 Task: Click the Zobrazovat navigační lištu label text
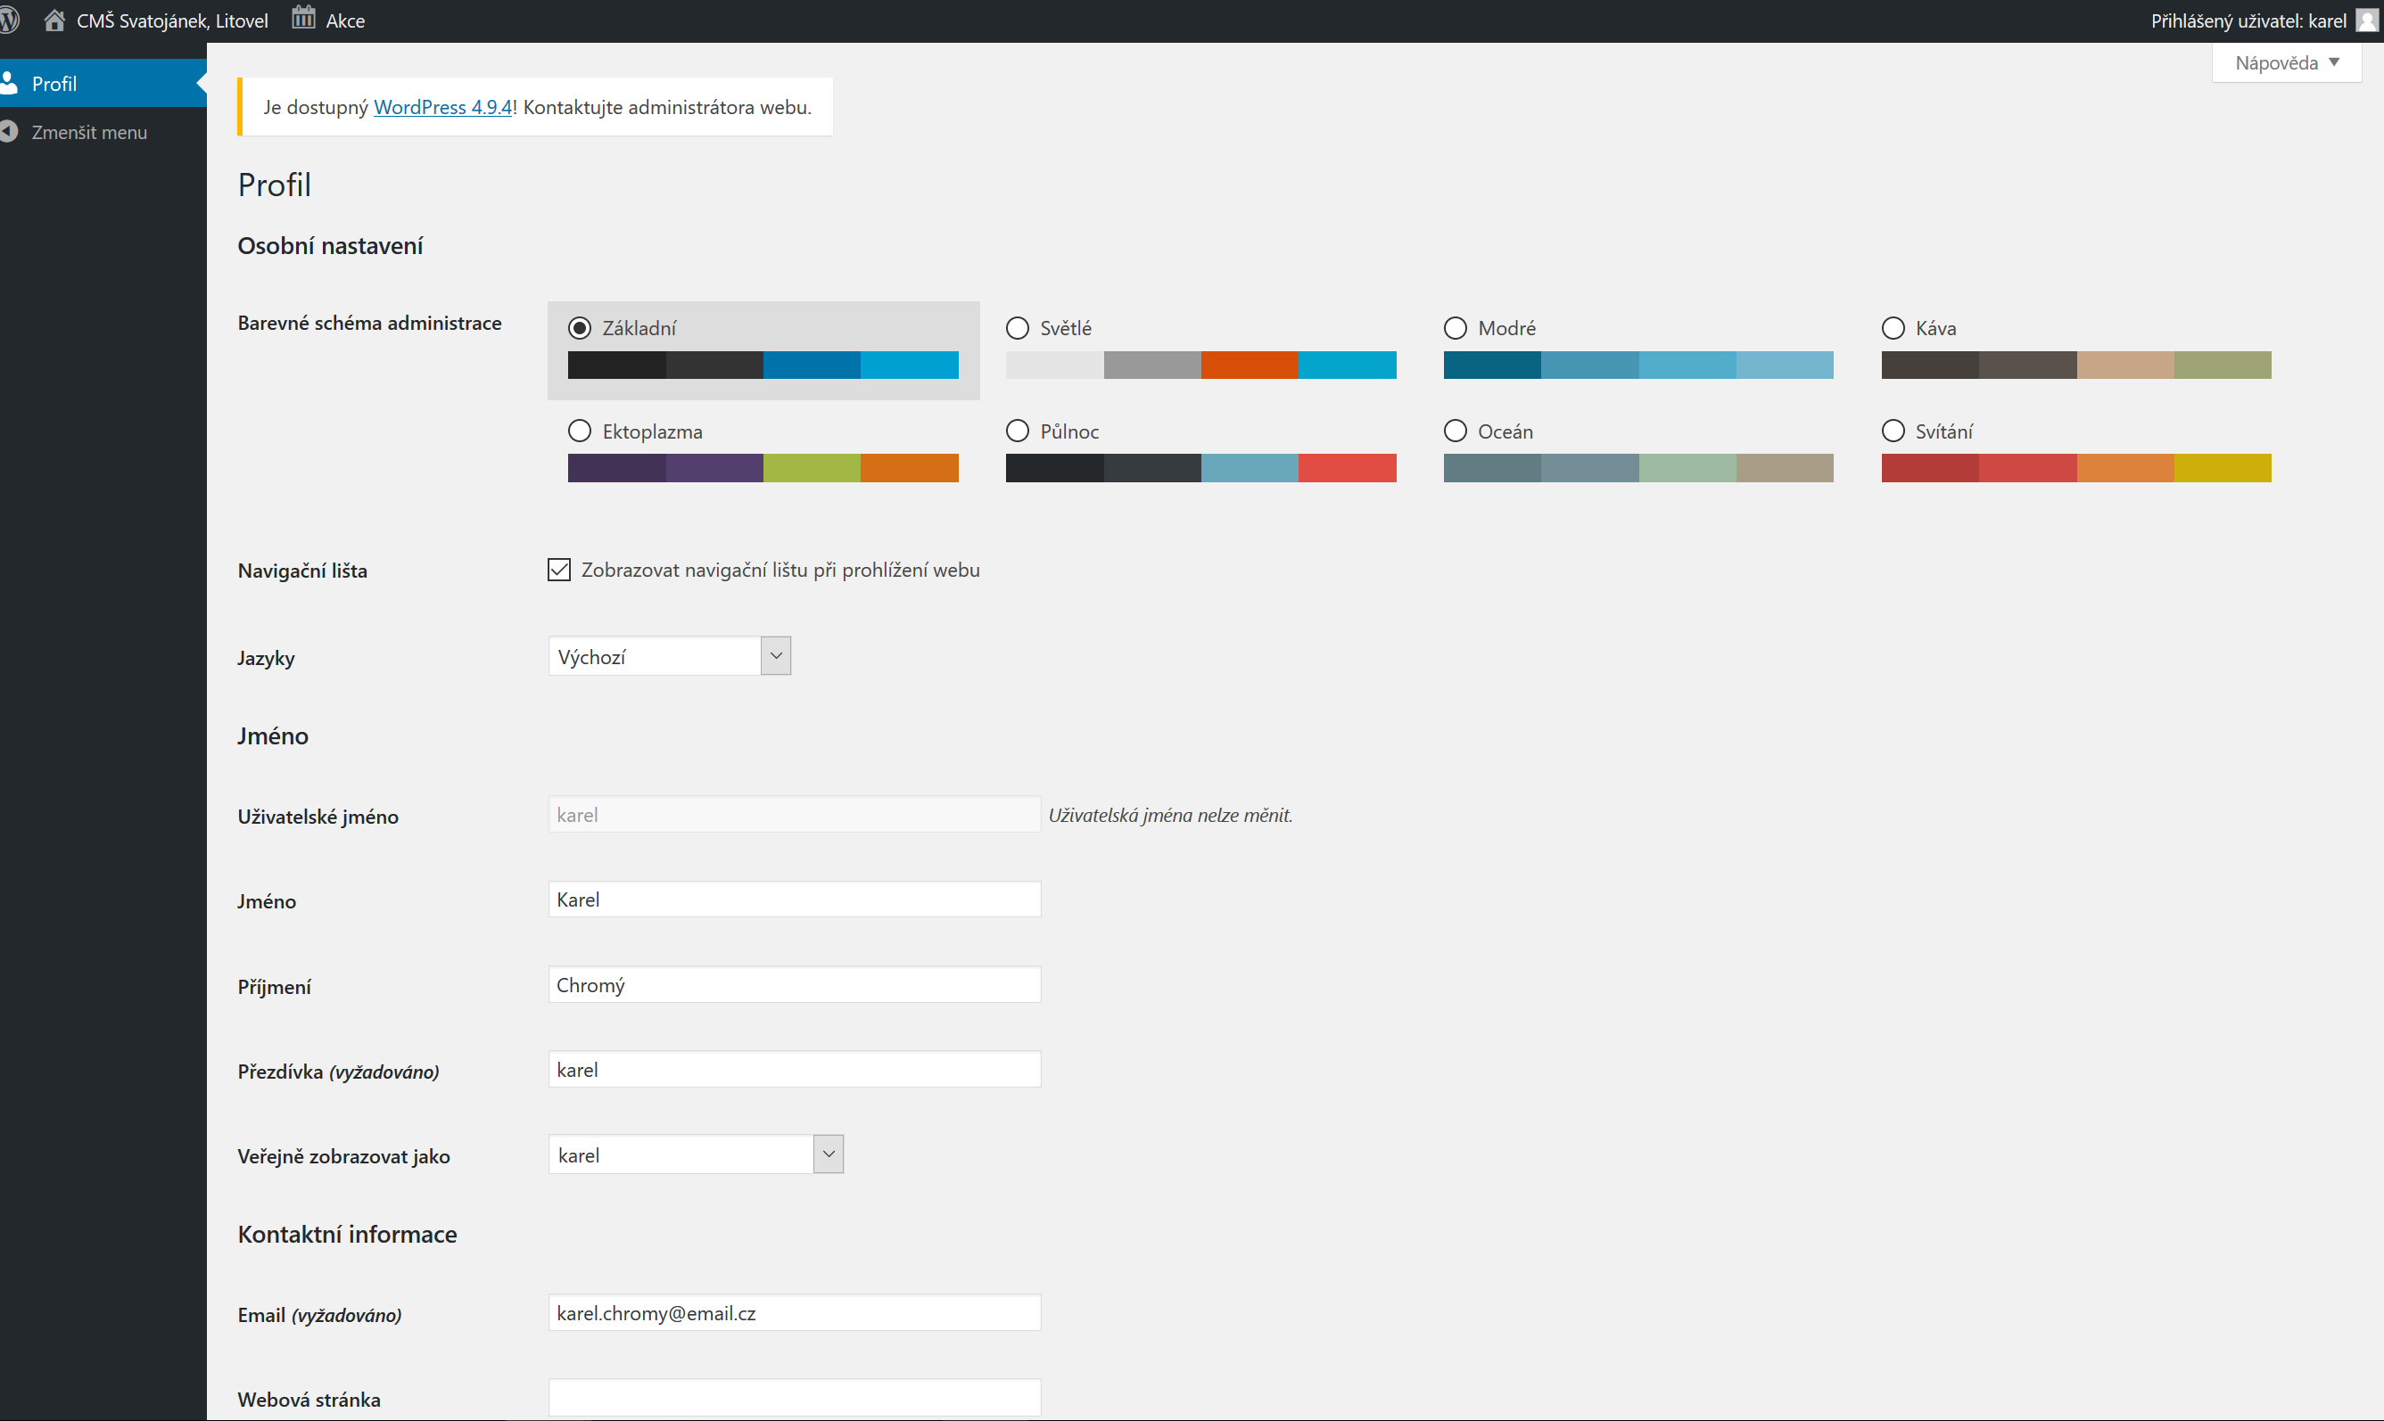[x=780, y=570]
